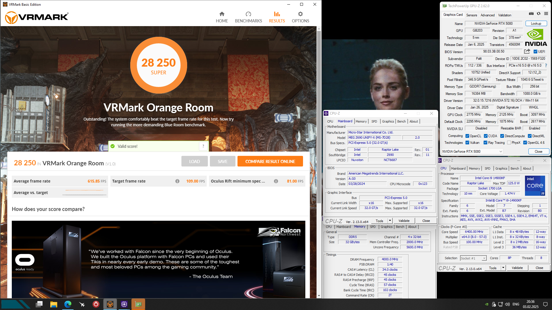Click the NVIDIA tray icon

click(486, 304)
